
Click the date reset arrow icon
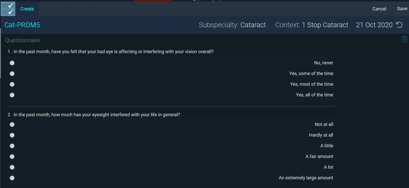pos(399,25)
